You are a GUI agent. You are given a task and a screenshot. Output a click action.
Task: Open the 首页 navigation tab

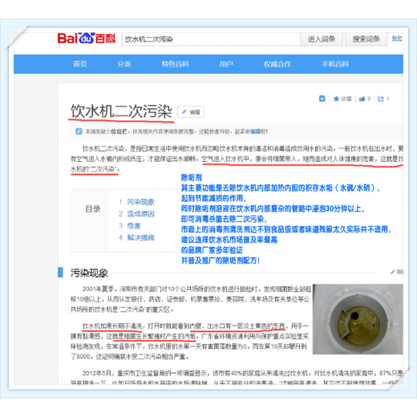pyautogui.click(x=80, y=64)
